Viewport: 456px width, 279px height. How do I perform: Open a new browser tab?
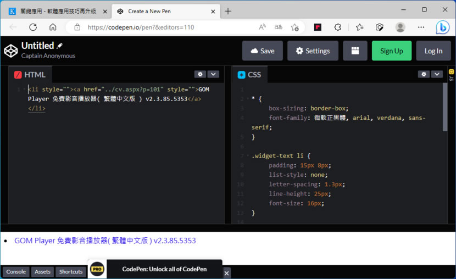point(228,12)
